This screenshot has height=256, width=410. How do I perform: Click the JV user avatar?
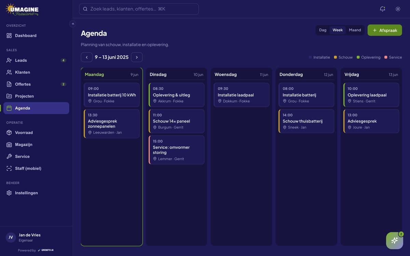pyautogui.click(x=11, y=237)
